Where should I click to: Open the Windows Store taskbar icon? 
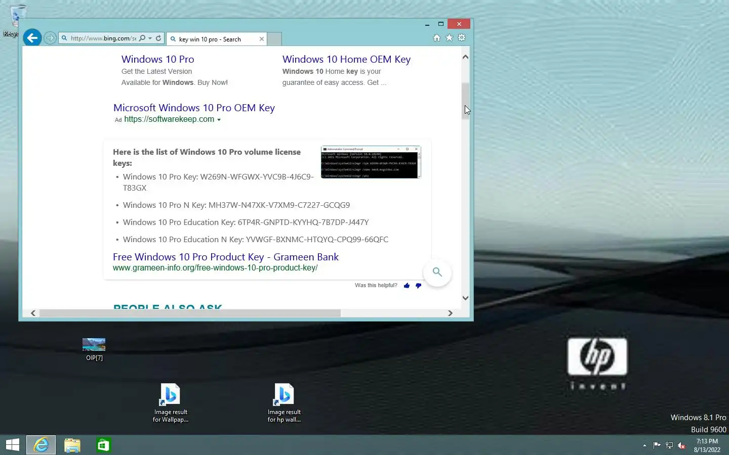[x=103, y=445]
